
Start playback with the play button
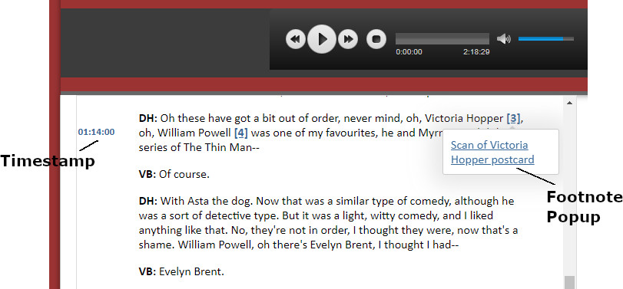pyautogui.click(x=322, y=39)
